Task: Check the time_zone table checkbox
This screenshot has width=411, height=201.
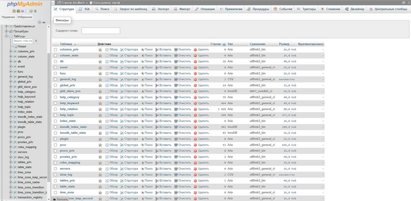Action: click(55, 192)
